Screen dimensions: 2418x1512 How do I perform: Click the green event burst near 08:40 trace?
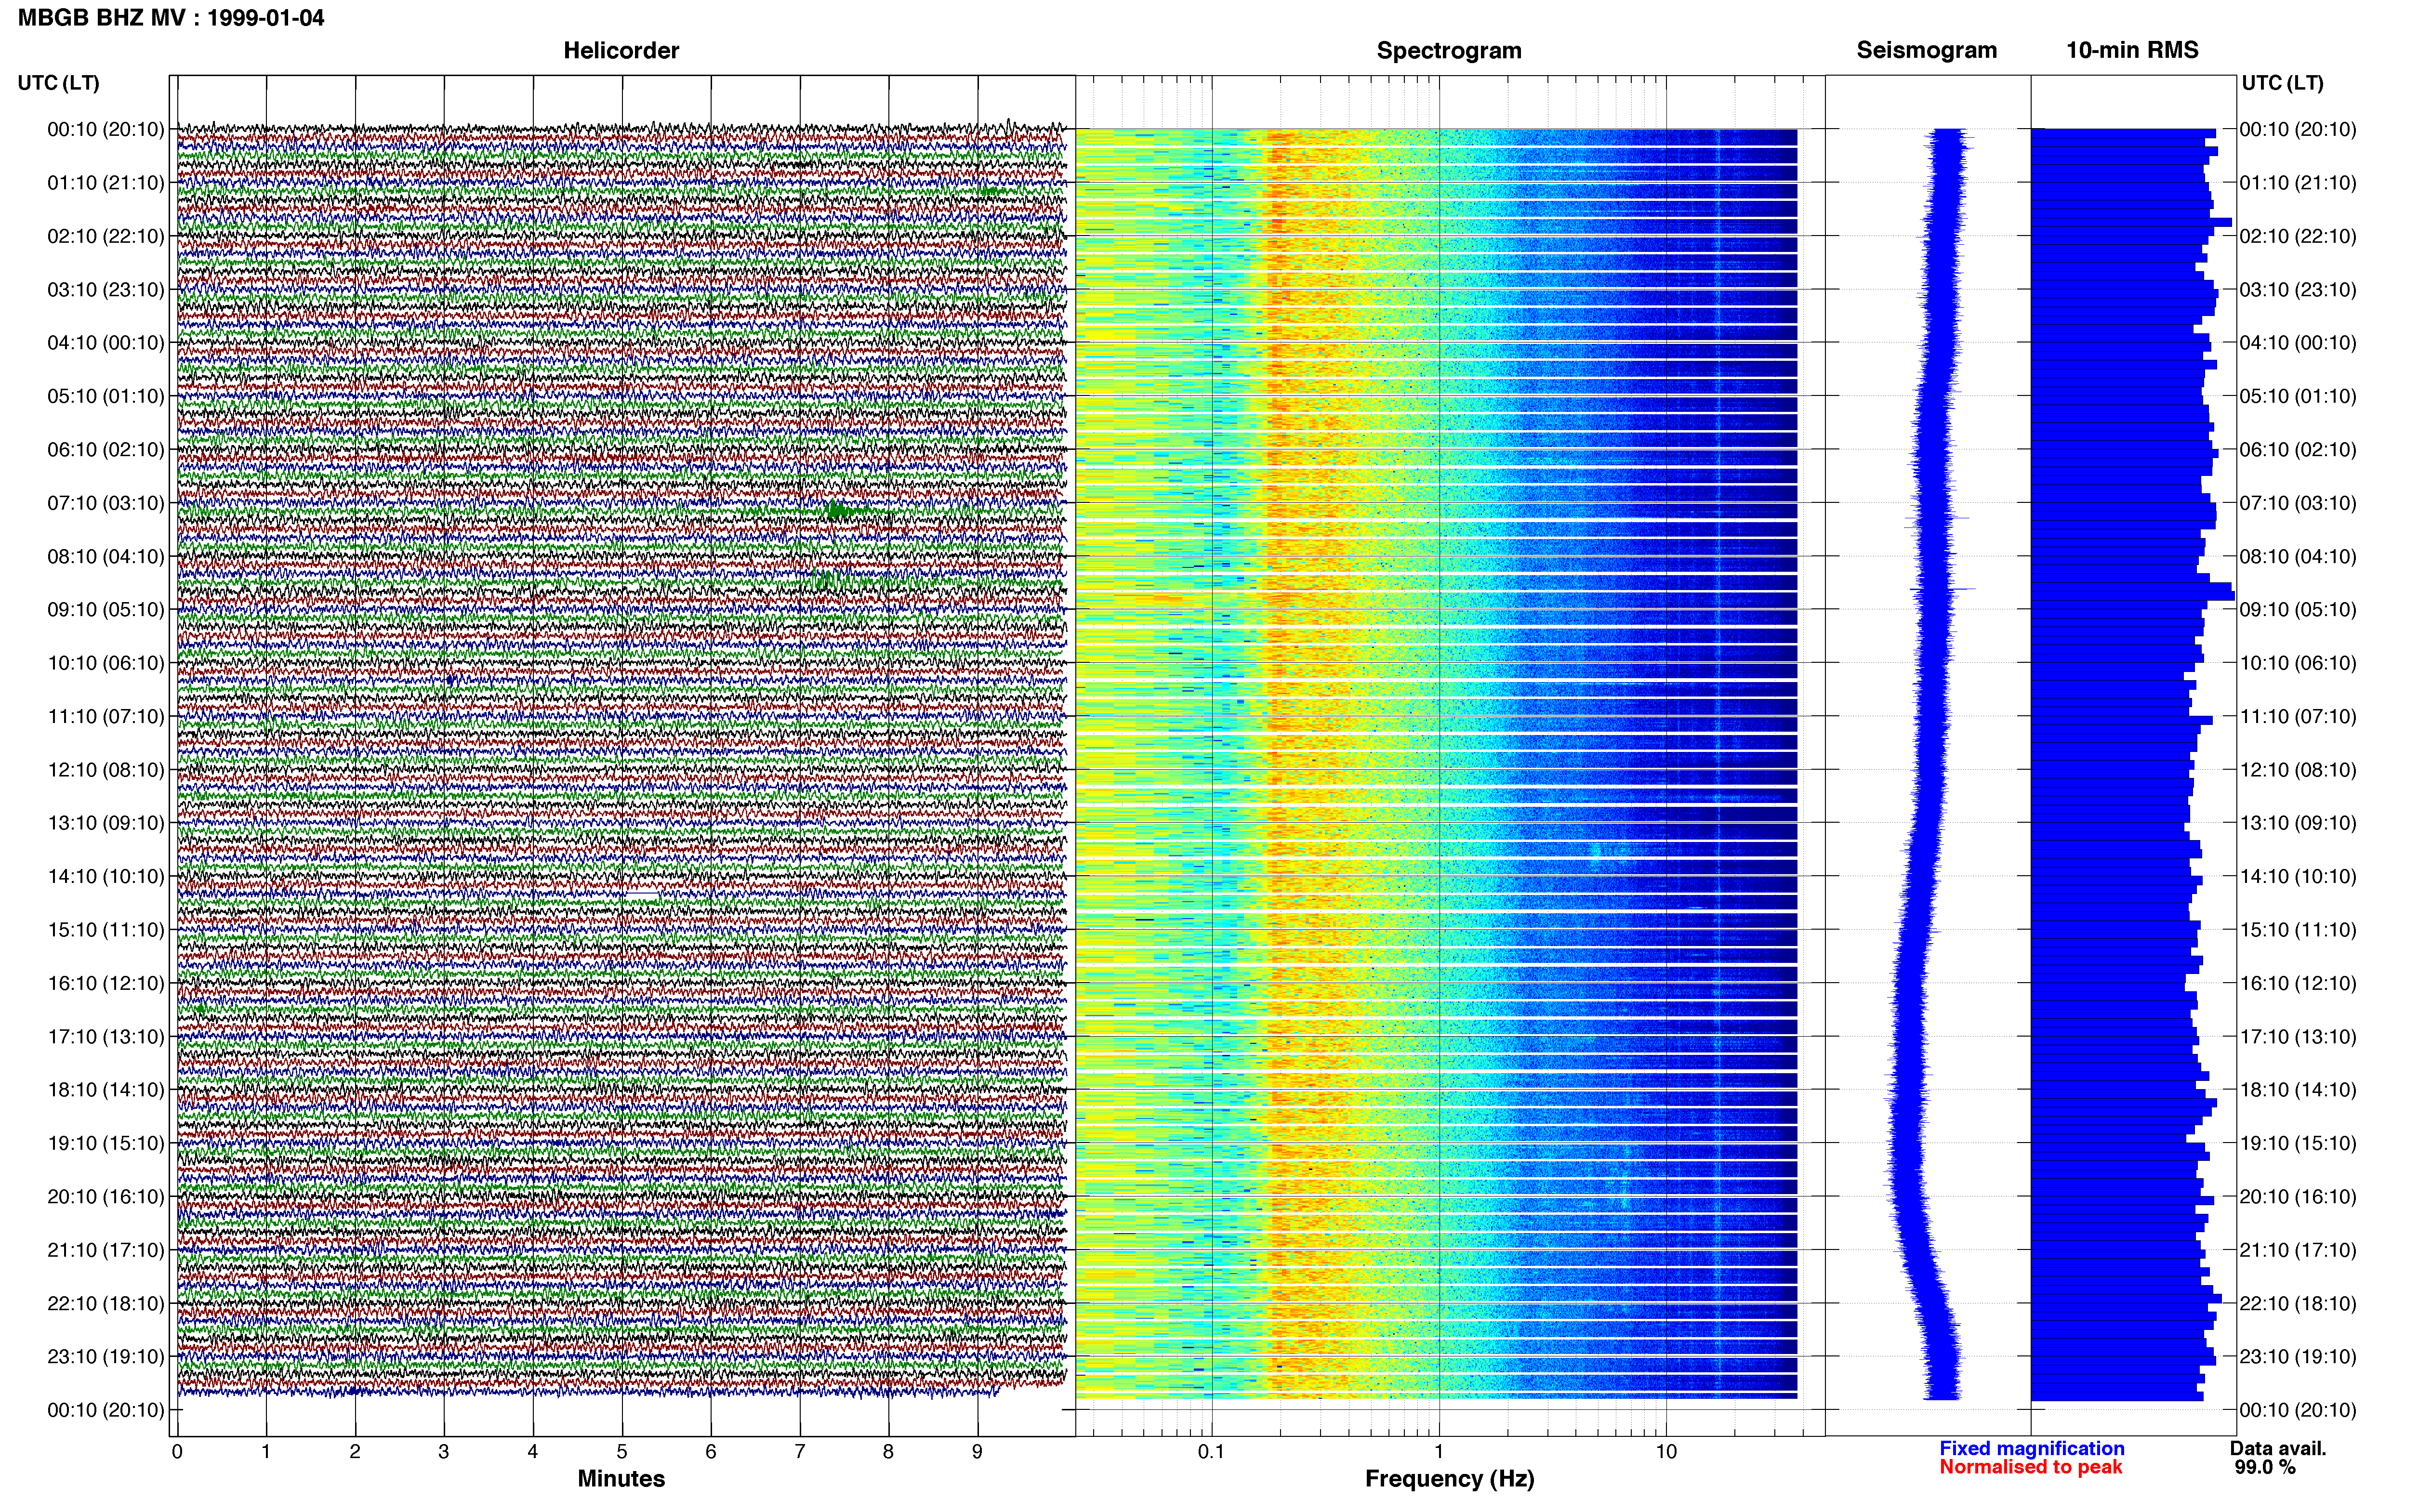830,582
